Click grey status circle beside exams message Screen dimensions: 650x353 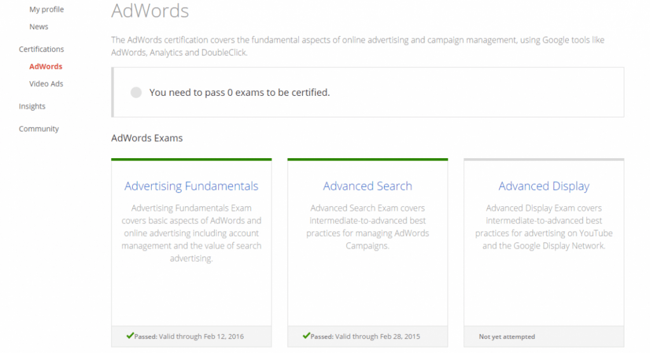[136, 92]
